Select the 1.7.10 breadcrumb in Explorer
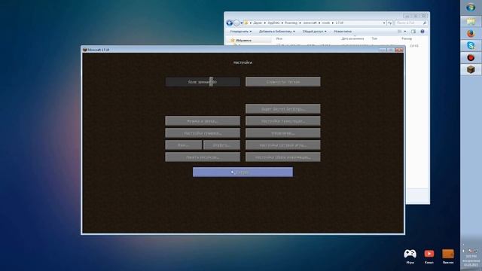The width and height of the screenshot is (482, 271). click(340, 23)
